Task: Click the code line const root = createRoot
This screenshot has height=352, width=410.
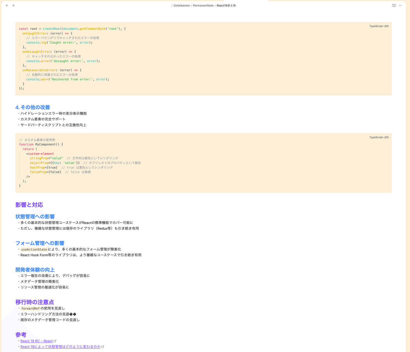Action: (x=72, y=29)
